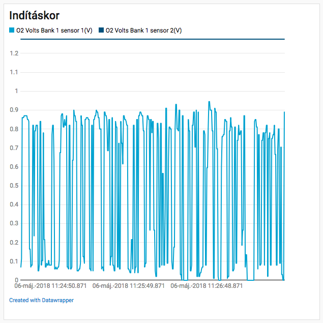Image resolution: width=323 pixels, height=323 pixels.
Task: Open the 'Created with Datawrapper' link
Action: (x=41, y=300)
